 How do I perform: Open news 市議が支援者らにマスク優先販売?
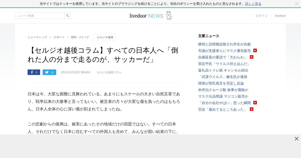pyautogui.click(x=224, y=51)
